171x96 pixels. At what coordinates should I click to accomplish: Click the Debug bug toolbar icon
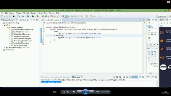pyautogui.click(x=23, y=16)
